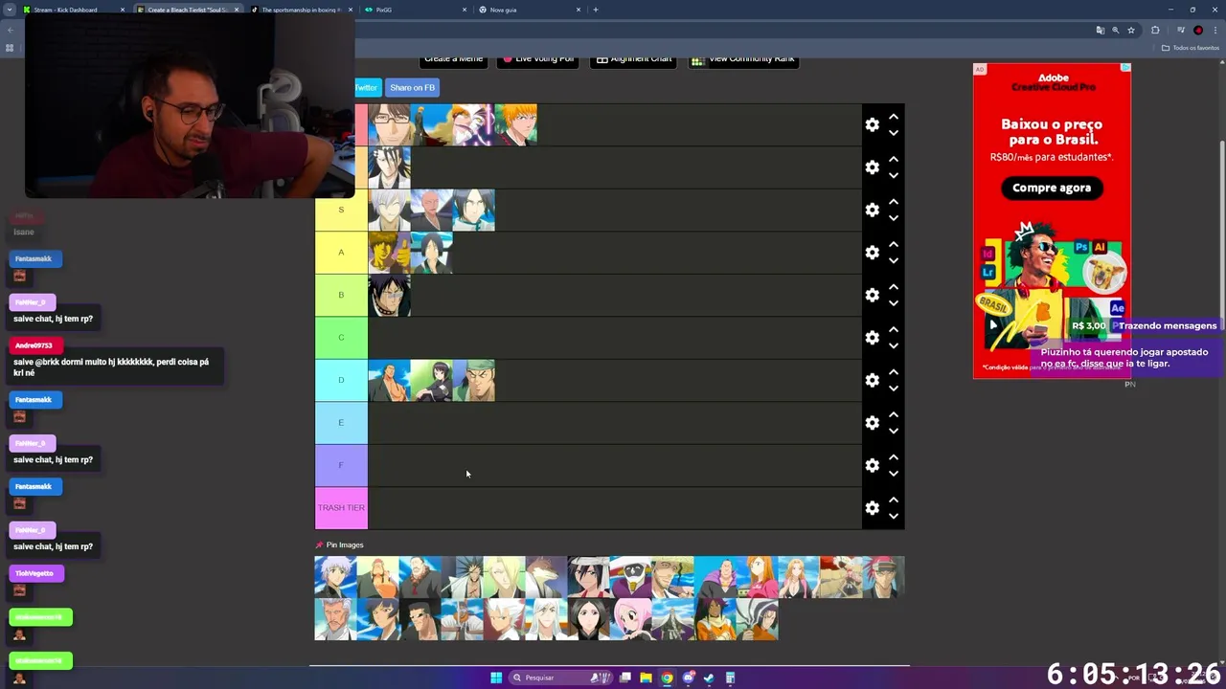Open the Chrome three-dot menu

pos(1215,30)
